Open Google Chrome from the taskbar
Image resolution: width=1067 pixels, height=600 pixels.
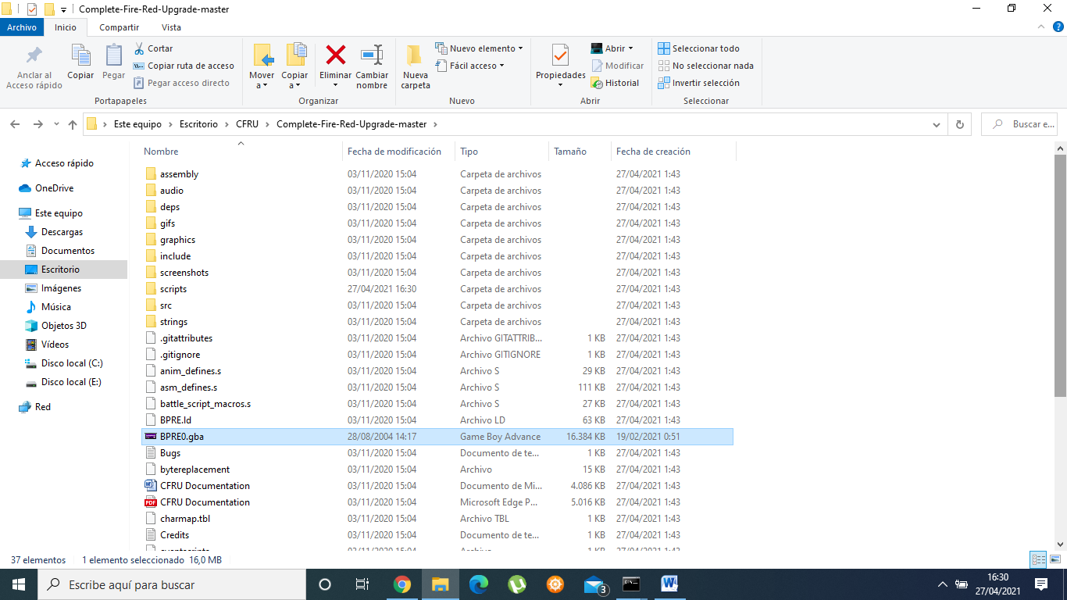pyautogui.click(x=402, y=584)
